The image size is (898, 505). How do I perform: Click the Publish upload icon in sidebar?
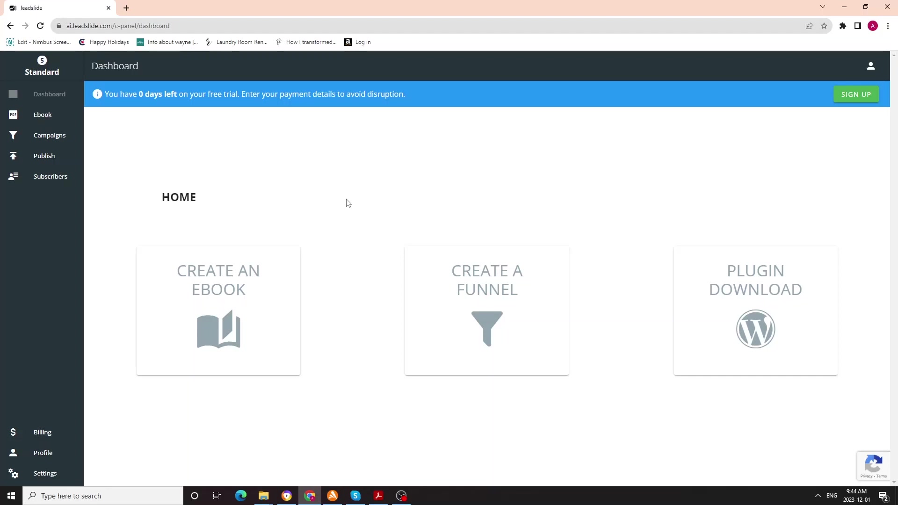click(13, 156)
